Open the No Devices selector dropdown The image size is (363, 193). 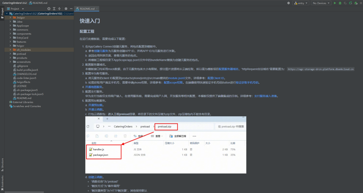tap(321, 3)
